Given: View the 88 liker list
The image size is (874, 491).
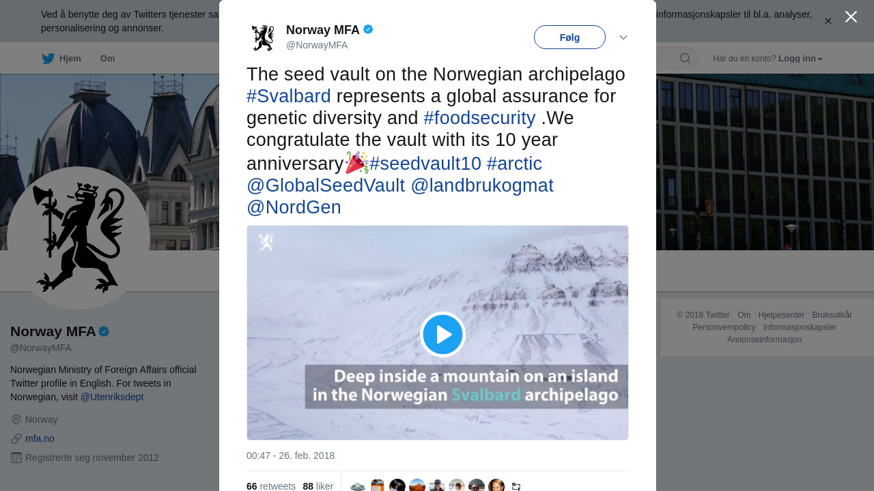Looking at the screenshot, I should tap(318, 486).
